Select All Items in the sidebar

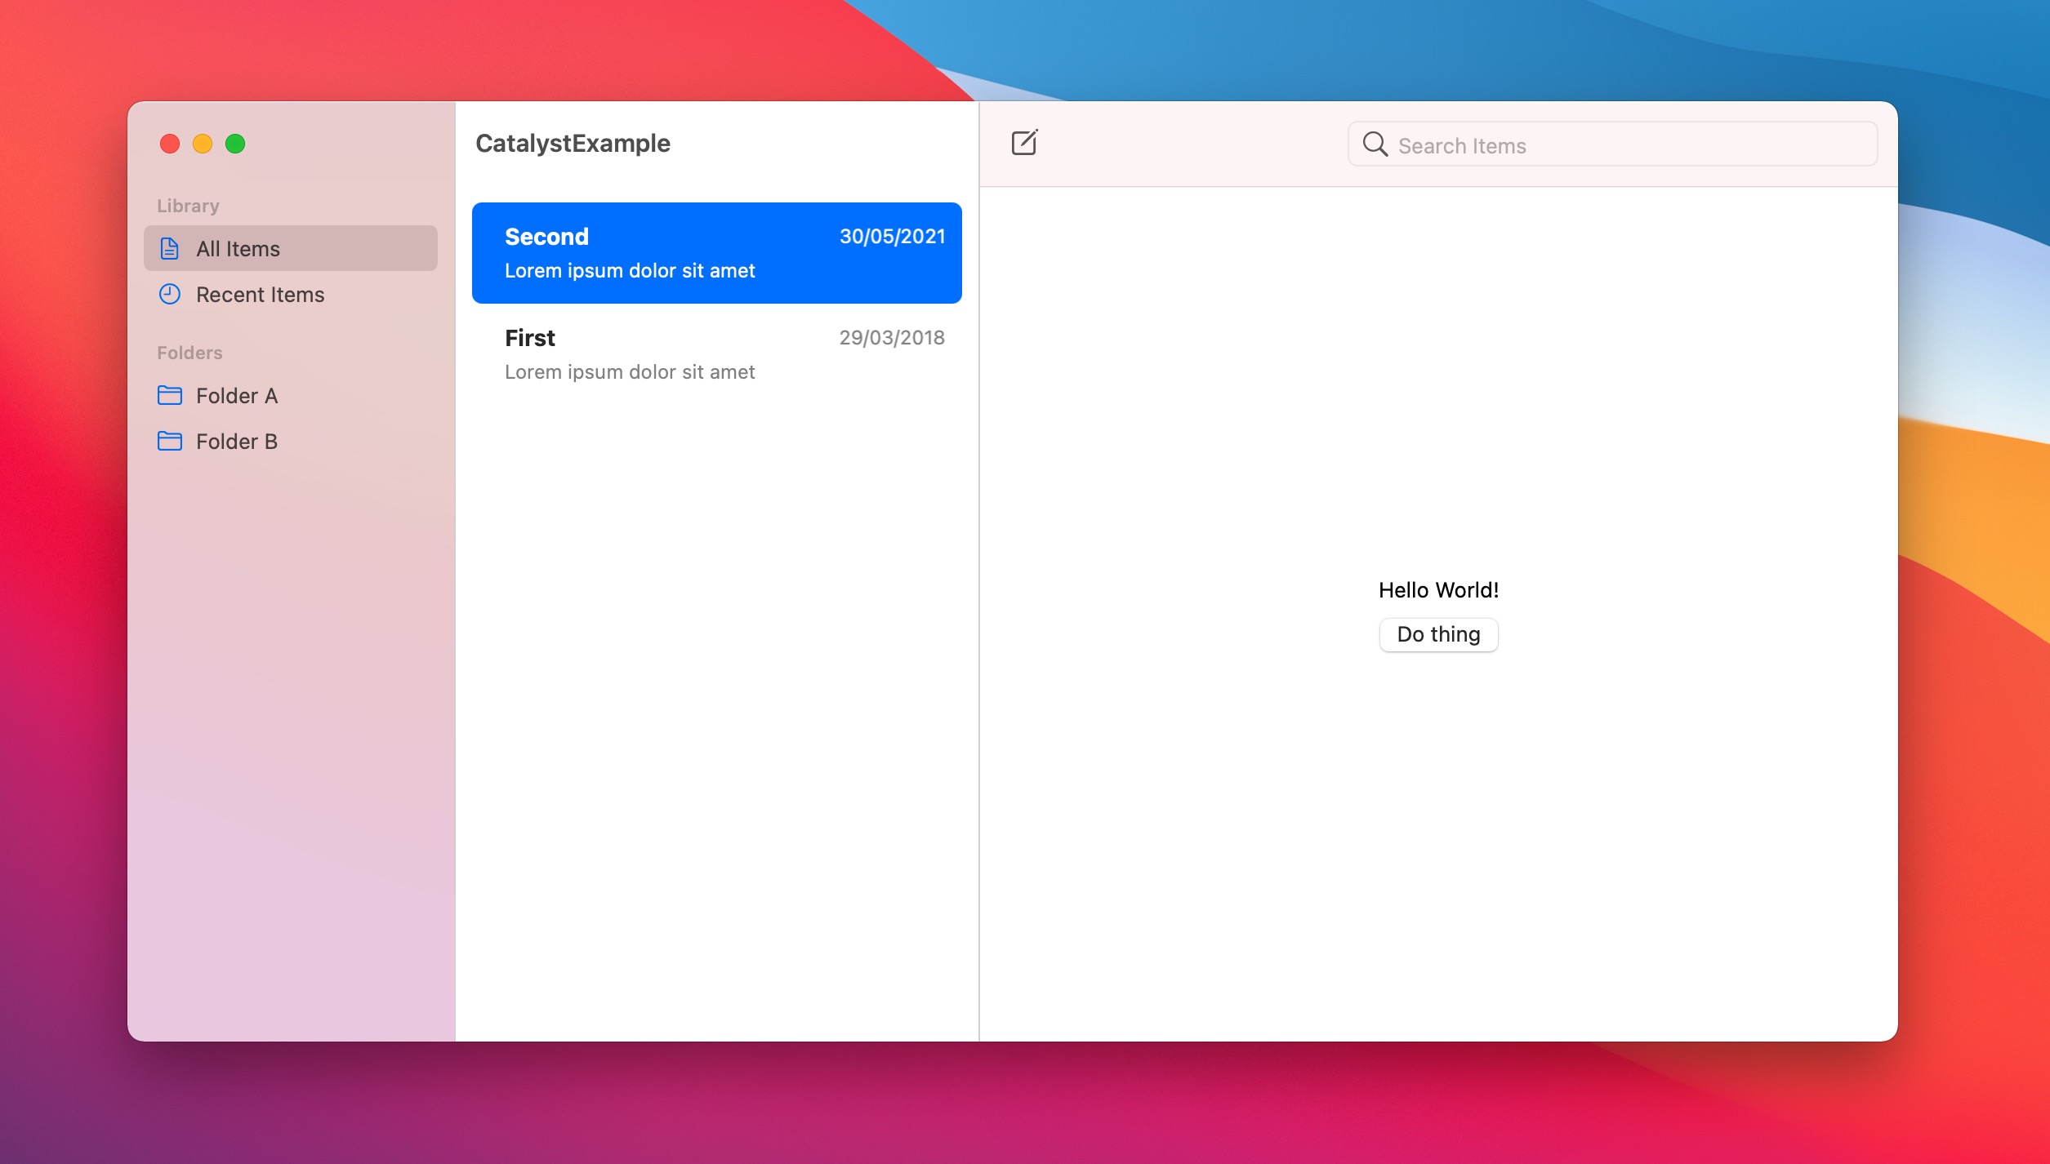coord(238,249)
